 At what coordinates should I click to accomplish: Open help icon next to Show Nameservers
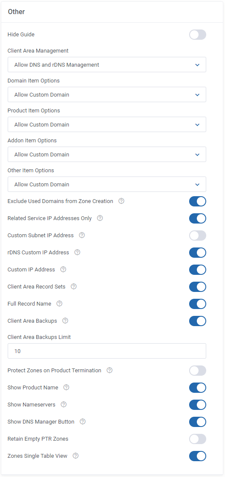[x=64, y=404]
